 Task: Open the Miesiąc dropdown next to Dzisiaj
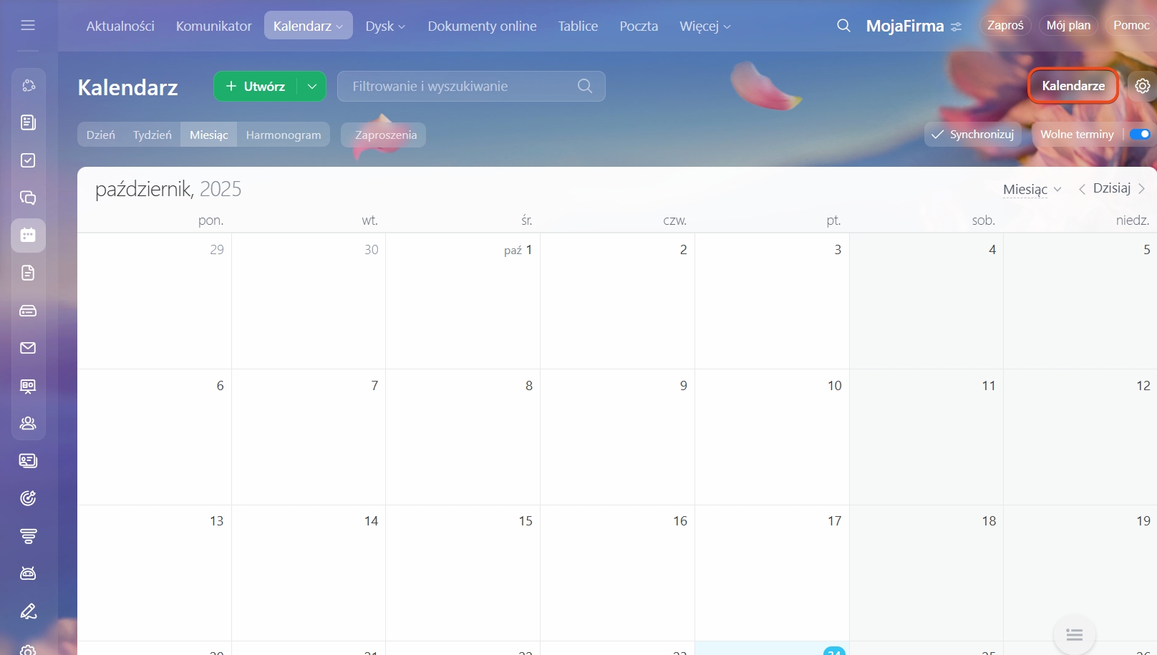[1032, 189]
